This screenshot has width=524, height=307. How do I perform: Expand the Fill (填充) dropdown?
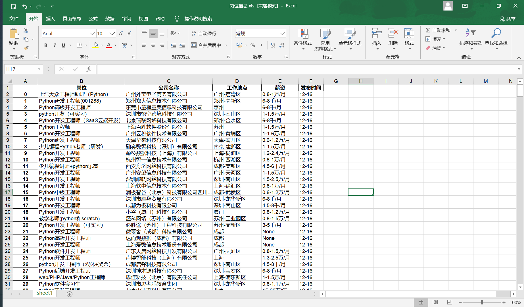[435, 39]
